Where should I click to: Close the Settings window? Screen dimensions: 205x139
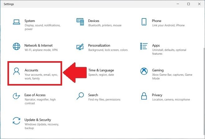point(199,4)
